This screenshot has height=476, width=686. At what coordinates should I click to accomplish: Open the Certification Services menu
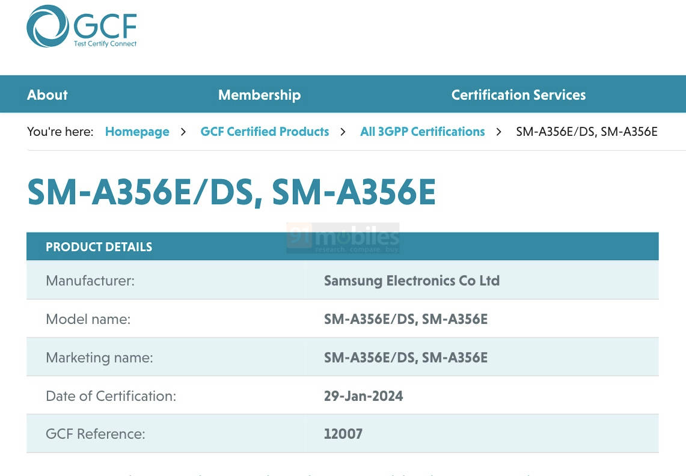coord(518,94)
